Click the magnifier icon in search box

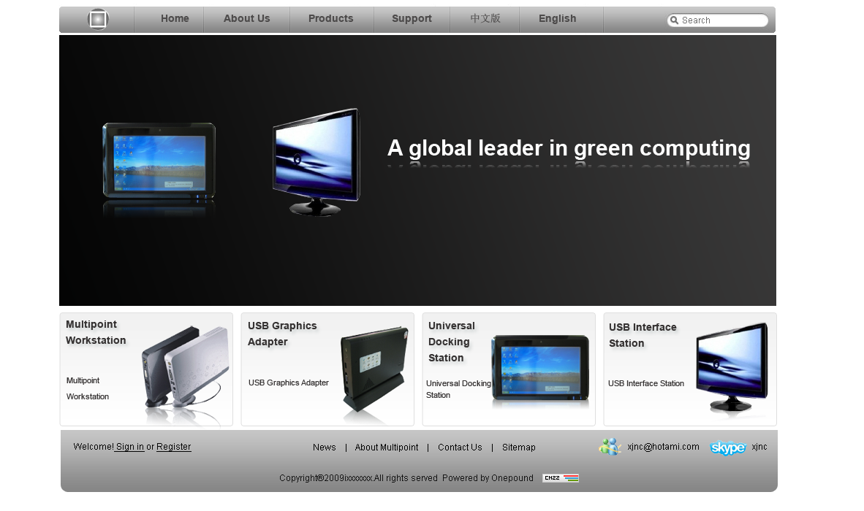[x=675, y=20]
